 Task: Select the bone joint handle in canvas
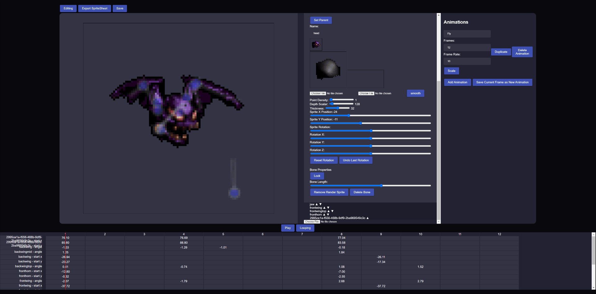click(x=234, y=193)
